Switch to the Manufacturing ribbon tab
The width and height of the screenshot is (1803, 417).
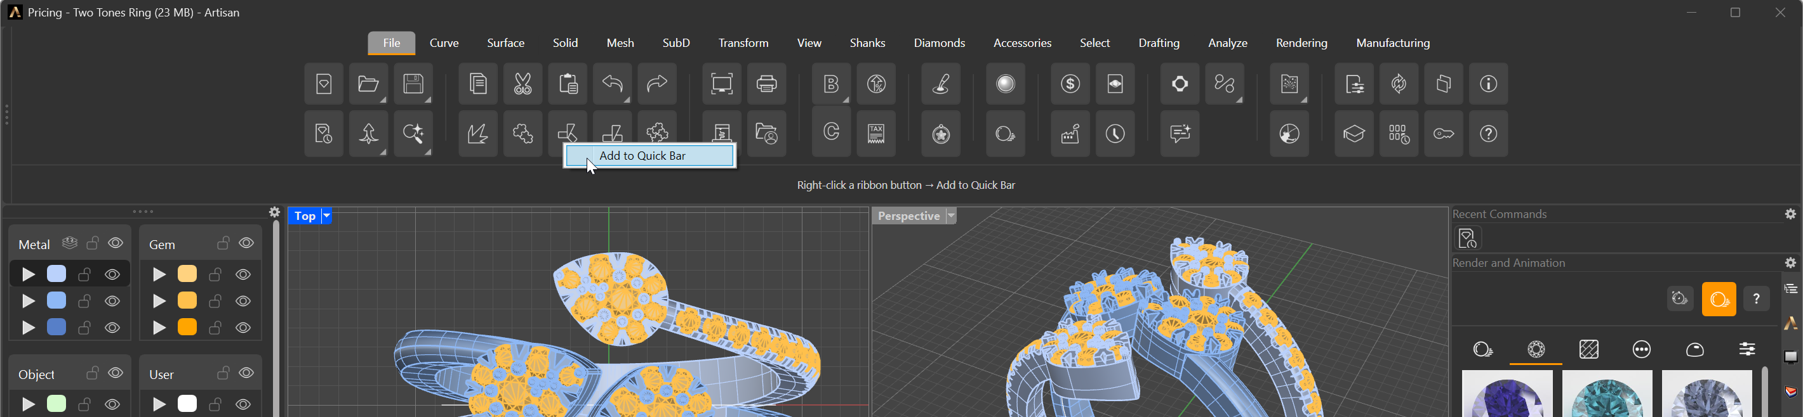pyautogui.click(x=1393, y=42)
